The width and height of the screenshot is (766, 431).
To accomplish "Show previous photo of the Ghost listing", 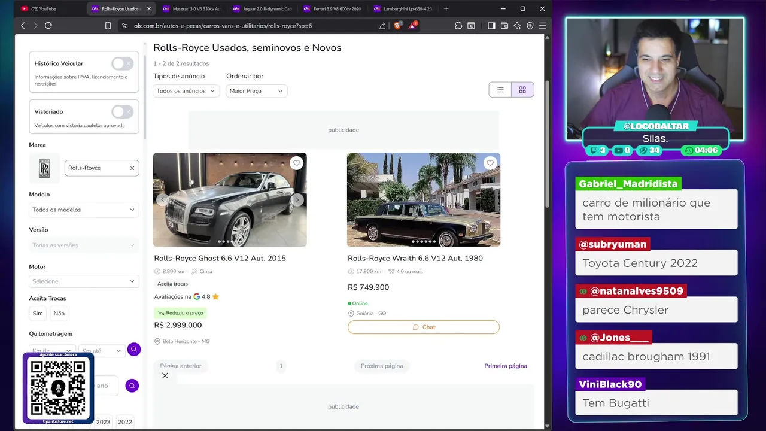I will point(162,200).
